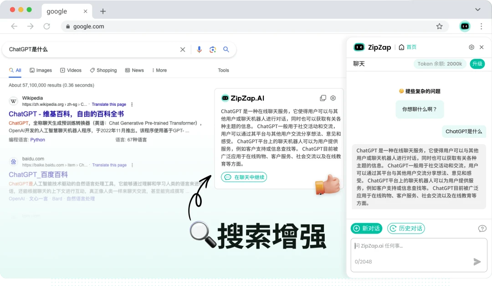Open baidu.com result options menu
The height and width of the screenshot is (286, 492).
[x=132, y=165]
